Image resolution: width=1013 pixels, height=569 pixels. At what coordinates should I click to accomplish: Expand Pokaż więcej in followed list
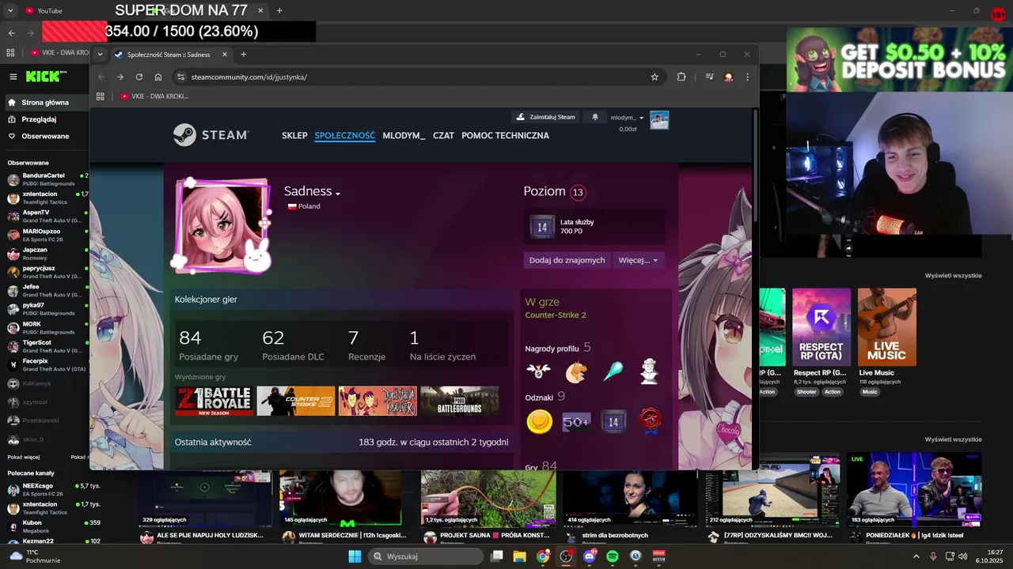(24, 457)
